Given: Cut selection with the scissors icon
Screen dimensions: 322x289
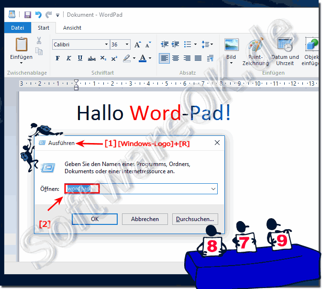Looking at the screenshot, I should (x=39, y=41).
